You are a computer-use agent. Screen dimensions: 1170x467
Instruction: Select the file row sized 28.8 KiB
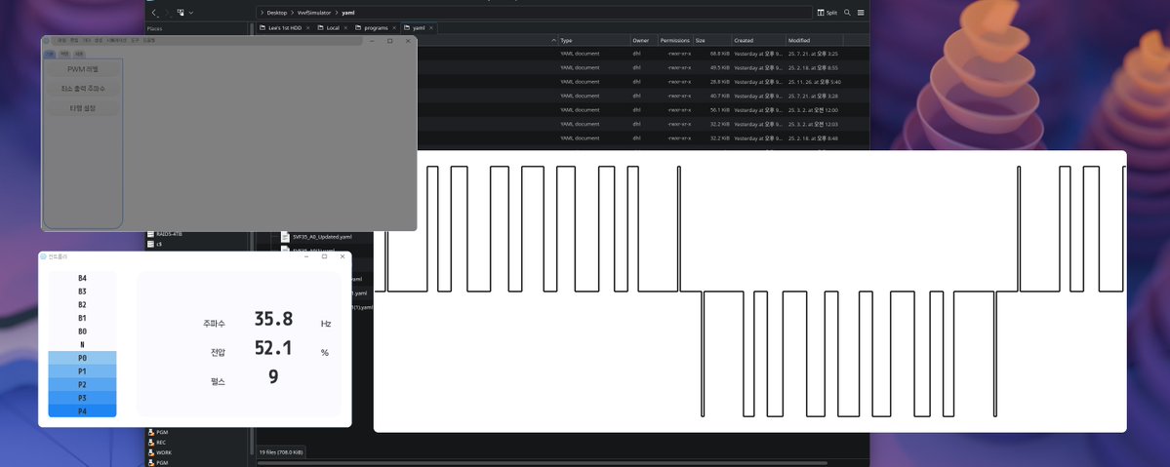642,81
